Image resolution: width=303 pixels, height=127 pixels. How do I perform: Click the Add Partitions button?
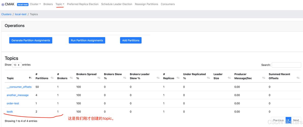(x=131, y=40)
